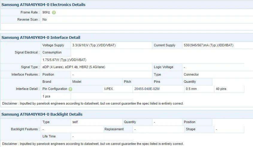Click the Shape cell
Image resolution: width=253 pixels, height=147 pixels.
199,129
